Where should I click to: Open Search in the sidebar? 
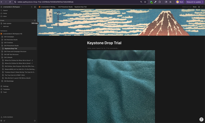point(5,10)
